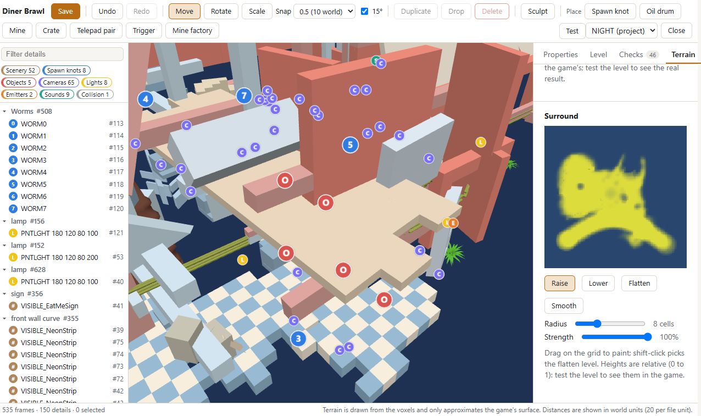701x416 pixels.
Task: Toggle the 15° angle snap checkbox
Action: 365,11
